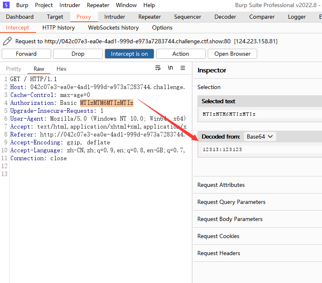Click the Authorization header name
The height and width of the screenshot is (283, 322).
click(x=32, y=103)
